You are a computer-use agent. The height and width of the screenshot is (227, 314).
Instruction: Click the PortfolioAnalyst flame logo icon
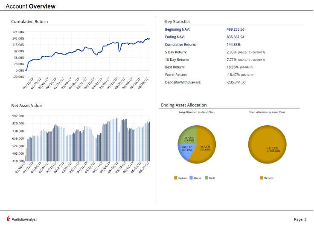9,218
